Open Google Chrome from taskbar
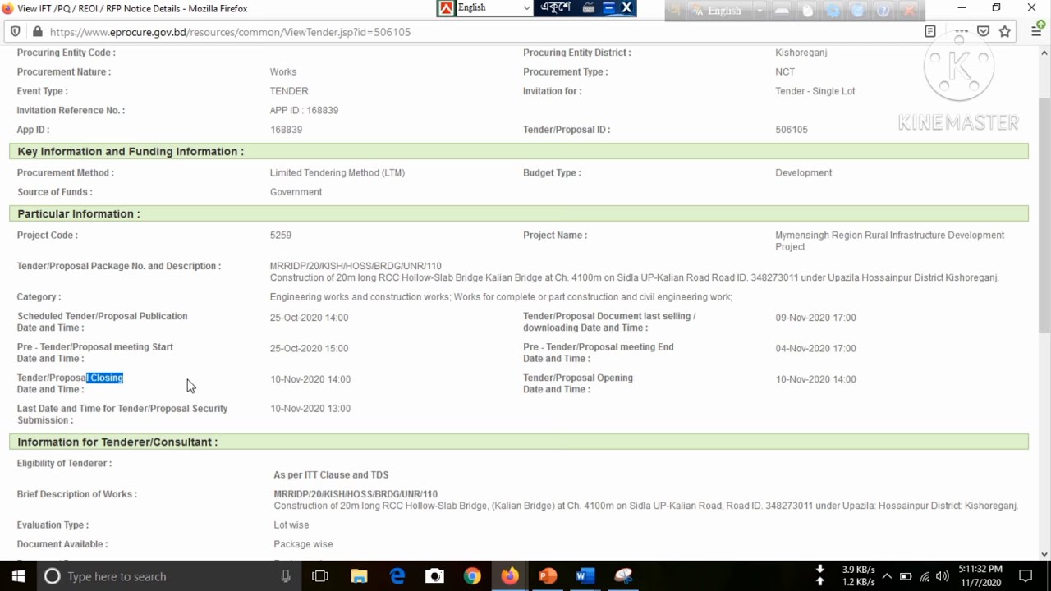1051x591 pixels. (472, 576)
